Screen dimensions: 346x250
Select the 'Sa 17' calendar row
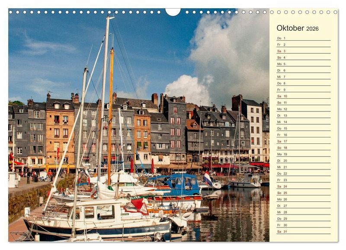point(304,141)
